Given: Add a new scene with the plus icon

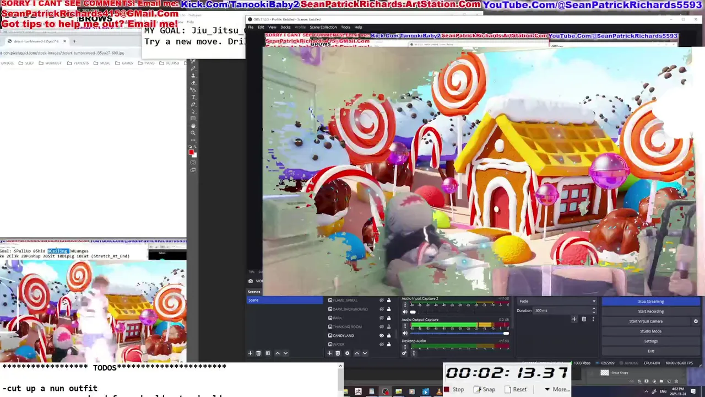Looking at the screenshot, I should pyautogui.click(x=250, y=353).
